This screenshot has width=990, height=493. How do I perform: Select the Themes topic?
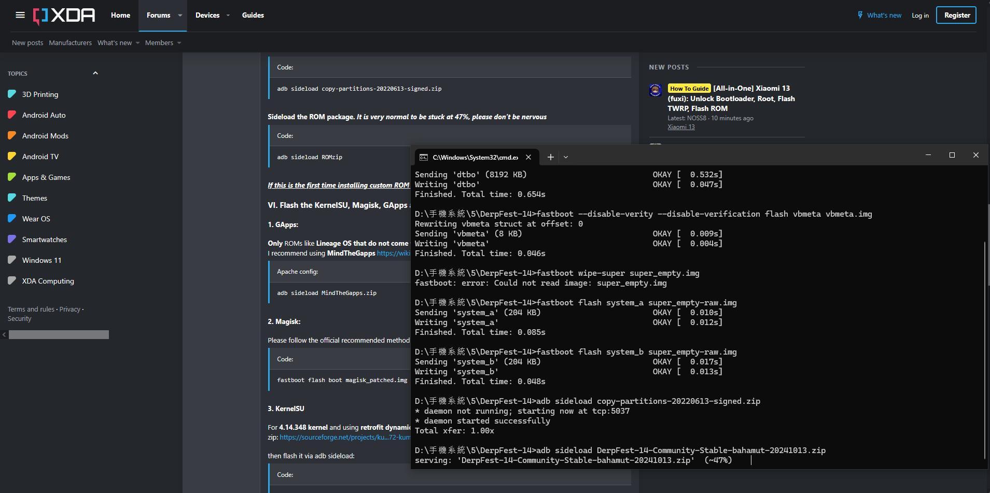[35, 198]
